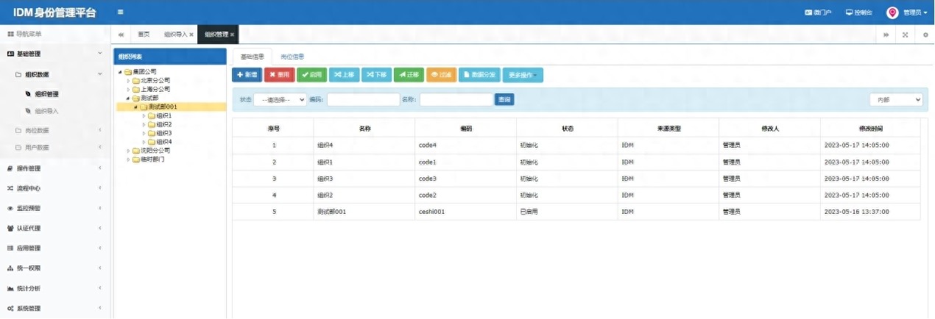Open the settings gear icon in tab bar
The width and height of the screenshot is (935, 319).
click(925, 35)
